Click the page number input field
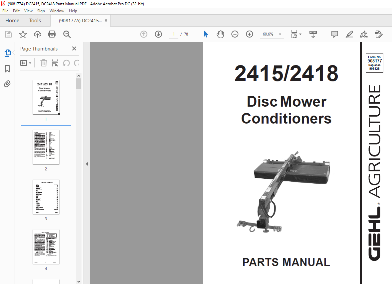This screenshot has width=392, height=284. pyautogui.click(x=173, y=34)
